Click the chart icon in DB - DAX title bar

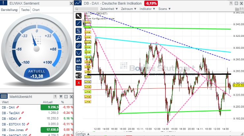pyautogui.click(x=78, y=3)
